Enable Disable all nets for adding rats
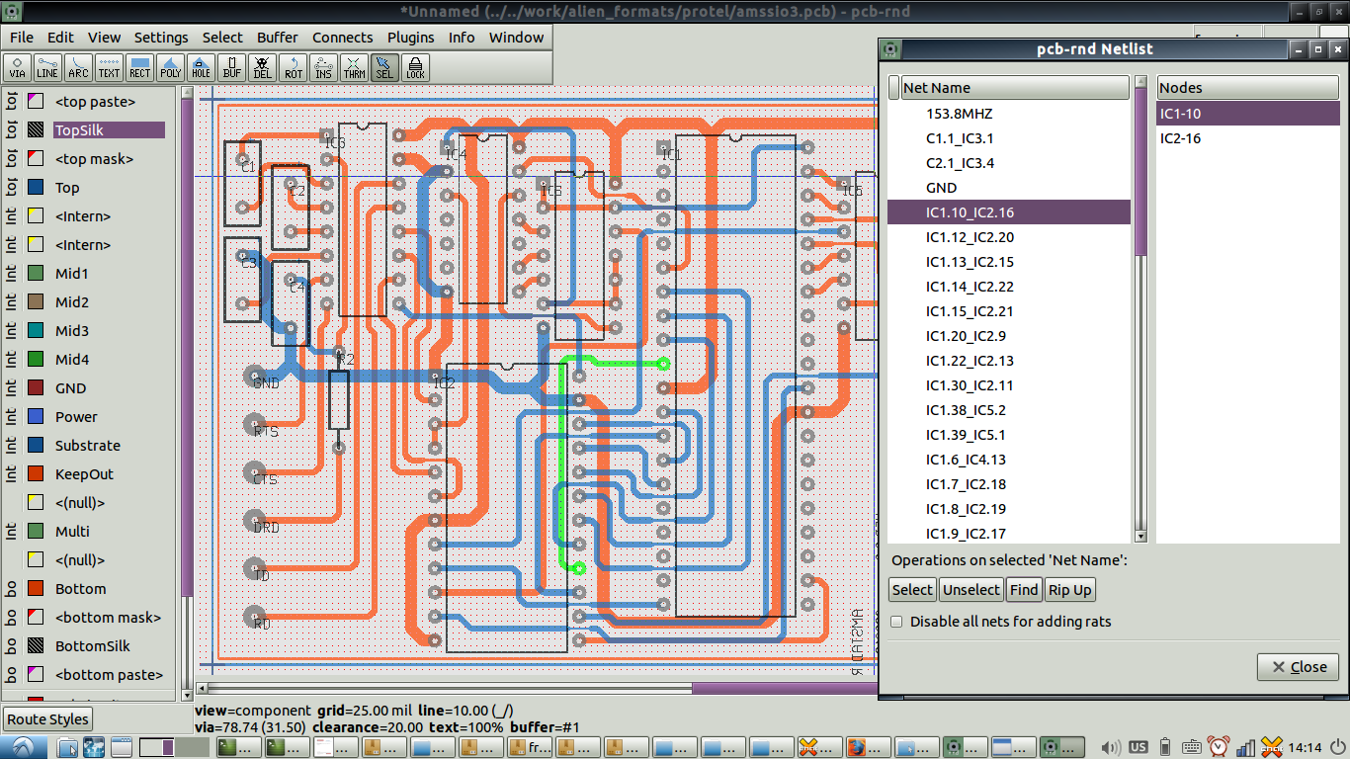The width and height of the screenshot is (1350, 759). (896, 621)
